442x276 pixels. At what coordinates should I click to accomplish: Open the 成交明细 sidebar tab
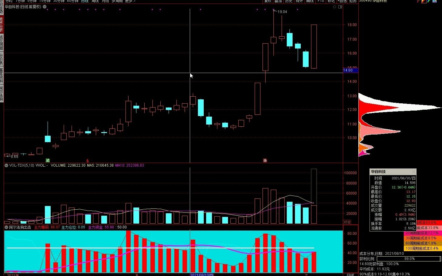click(x=2, y=43)
